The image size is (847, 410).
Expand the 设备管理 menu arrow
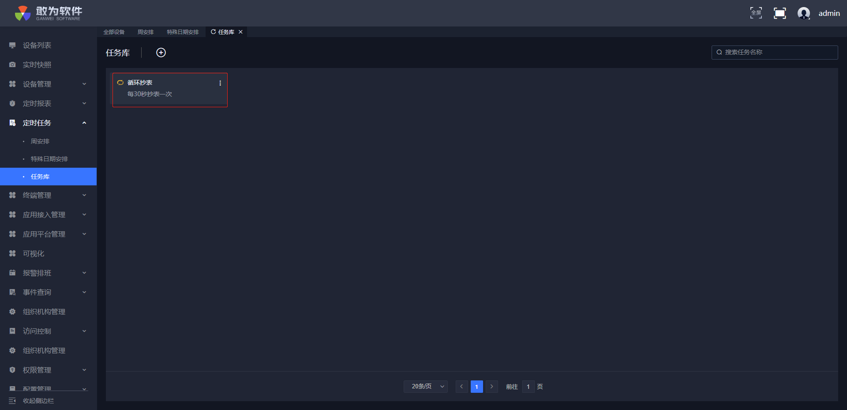pos(84,84)
